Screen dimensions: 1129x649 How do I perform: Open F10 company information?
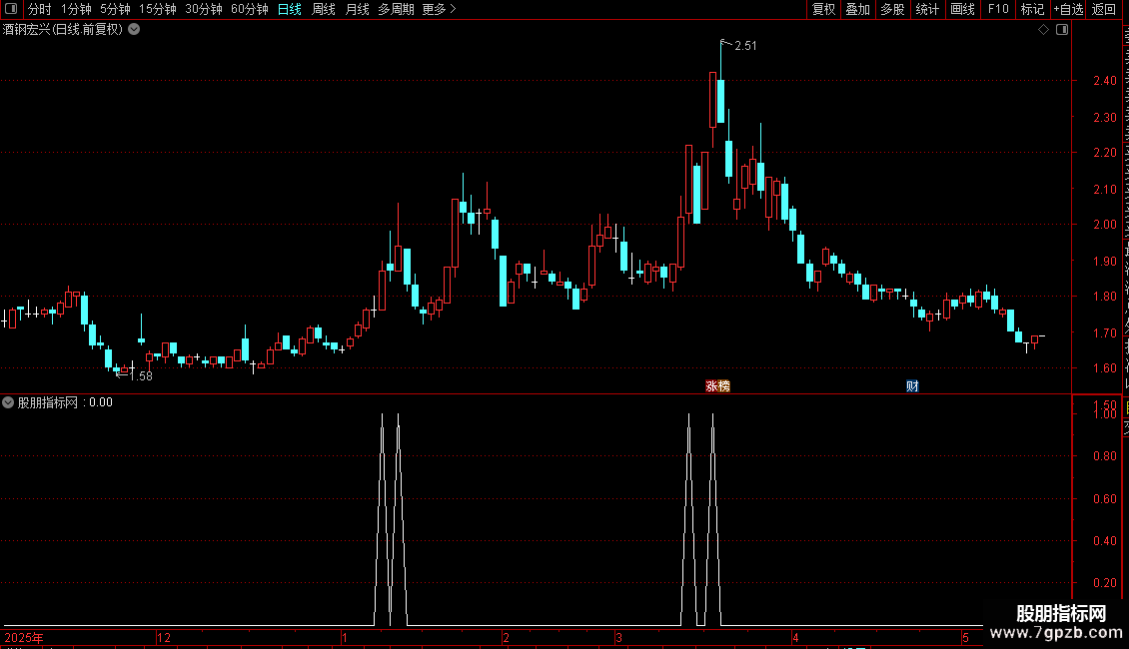pos(998,9)
